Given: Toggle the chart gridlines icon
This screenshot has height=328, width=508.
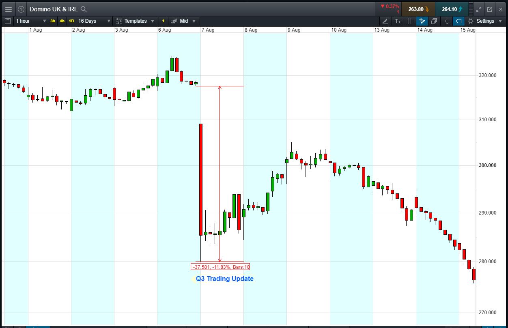Looking at the screenshot, I should point(410,21).
